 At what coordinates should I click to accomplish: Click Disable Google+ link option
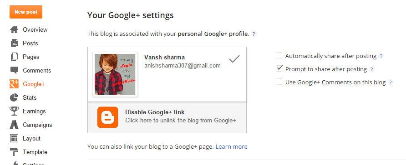[x=167, y=117]
